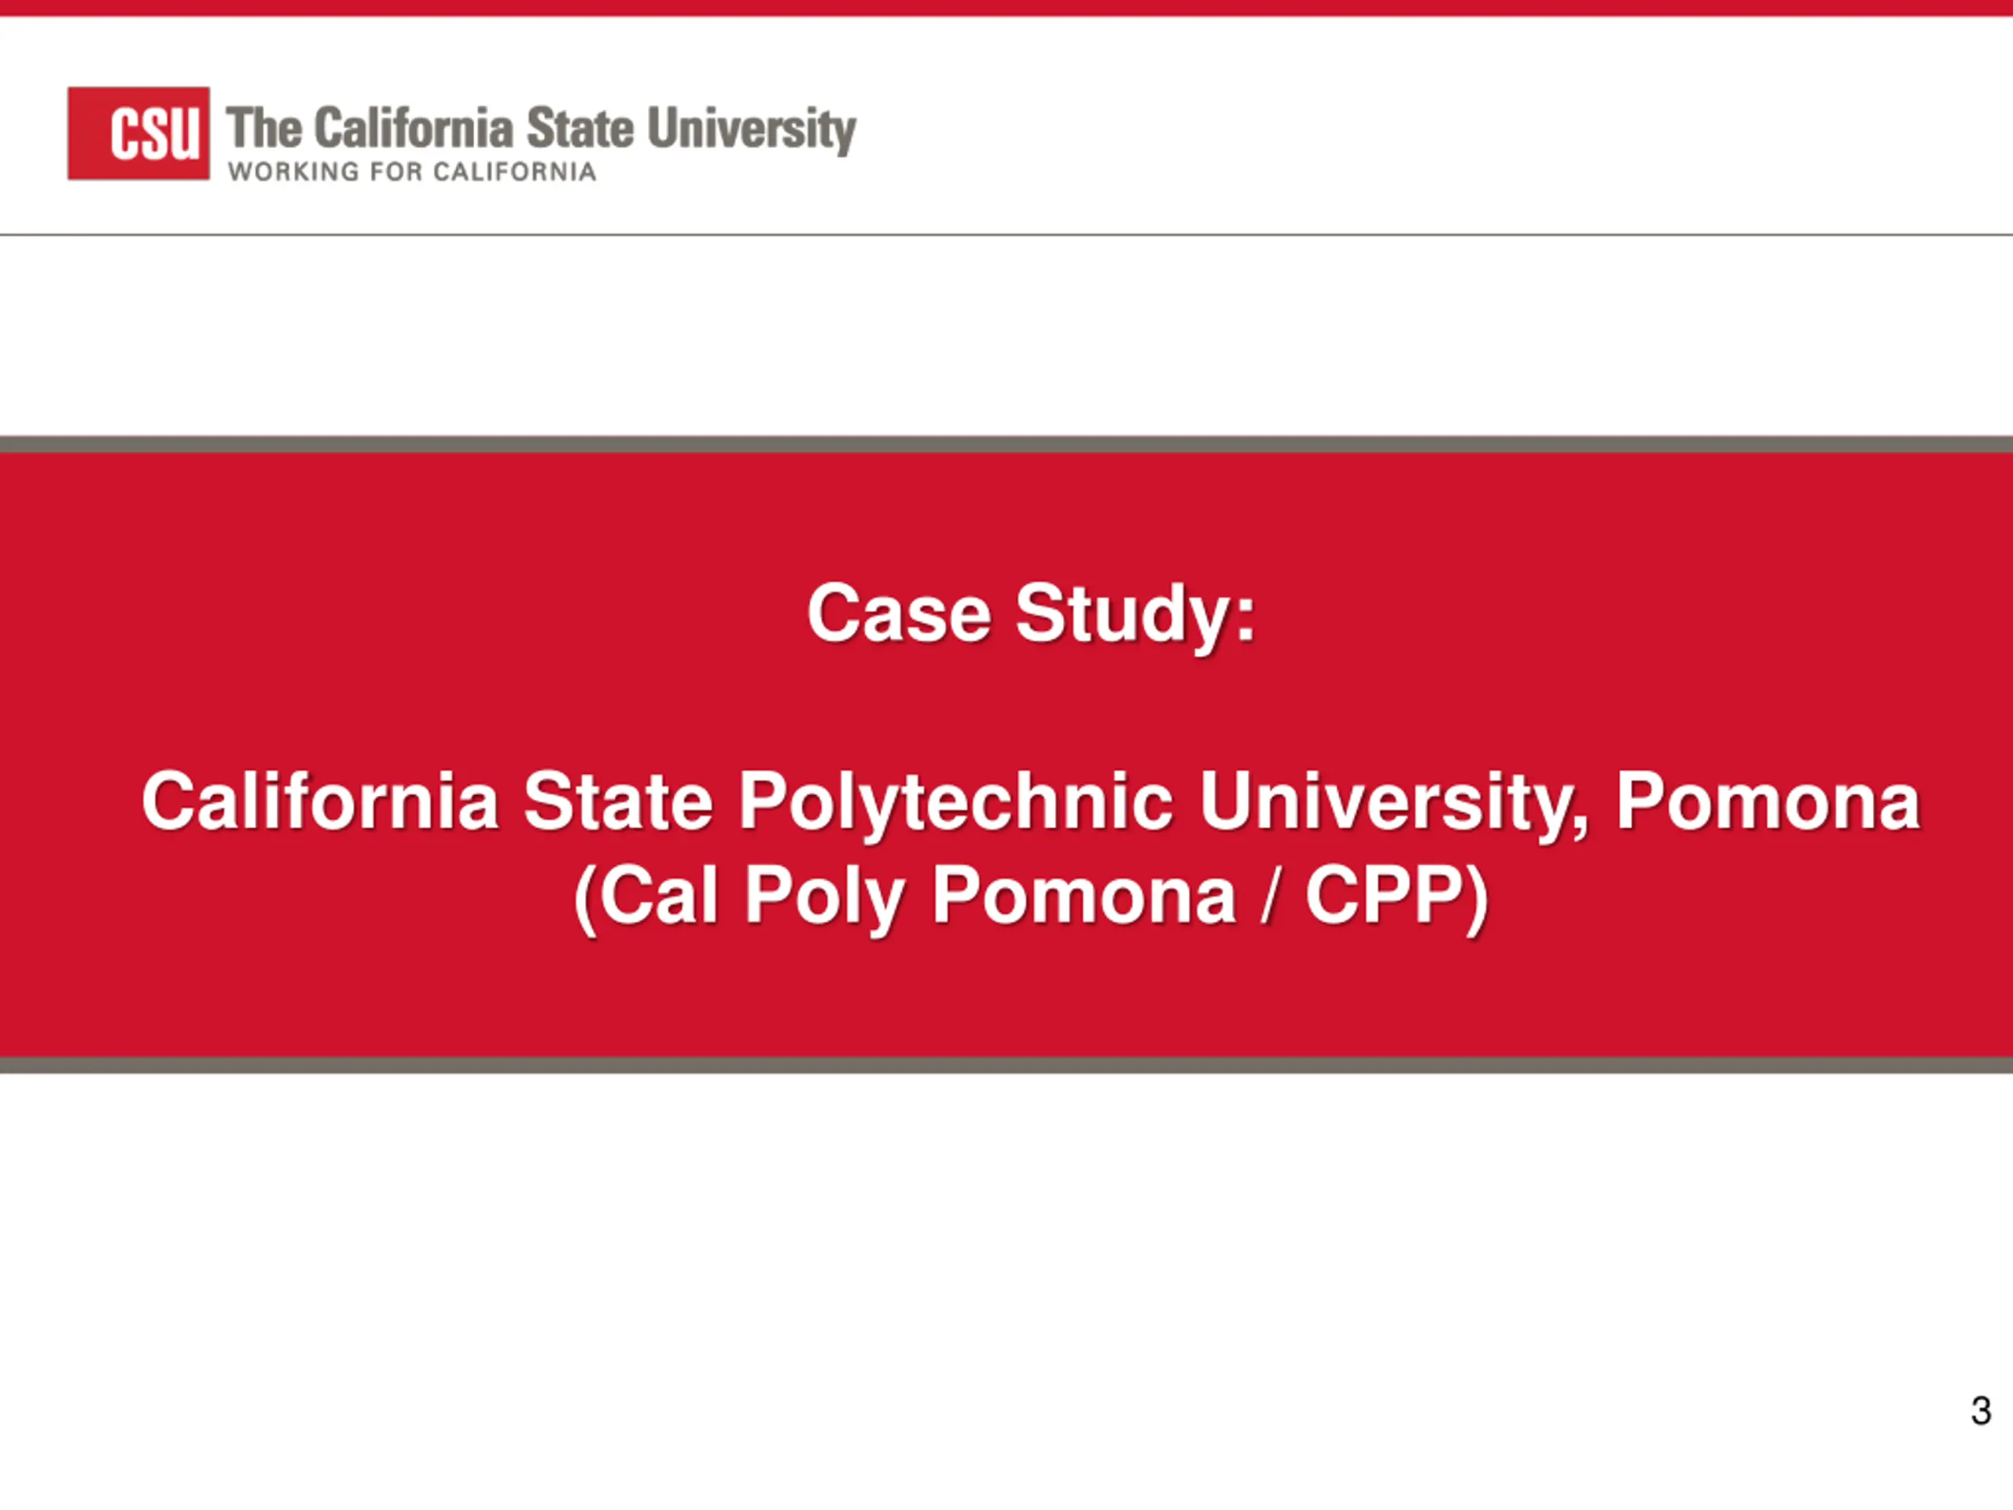Screen dimensions: 2013x1510
Task: Select "The California State University" logo text
Action: click(x=542, y=129)
